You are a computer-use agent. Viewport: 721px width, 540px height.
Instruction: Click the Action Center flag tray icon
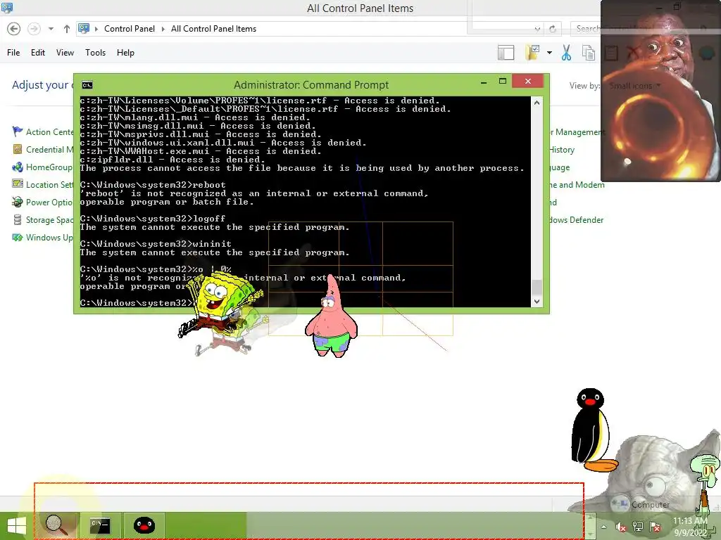[655, 527]
